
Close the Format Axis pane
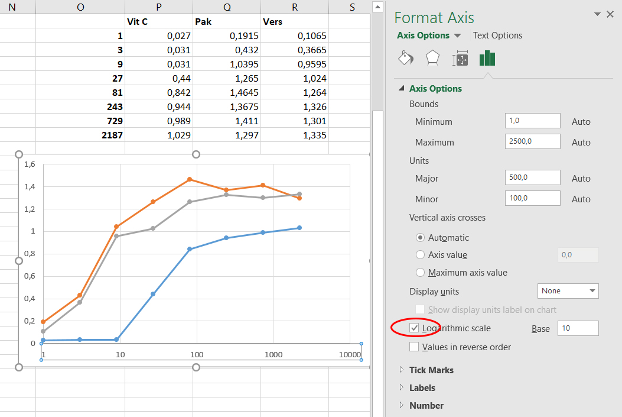610,14
